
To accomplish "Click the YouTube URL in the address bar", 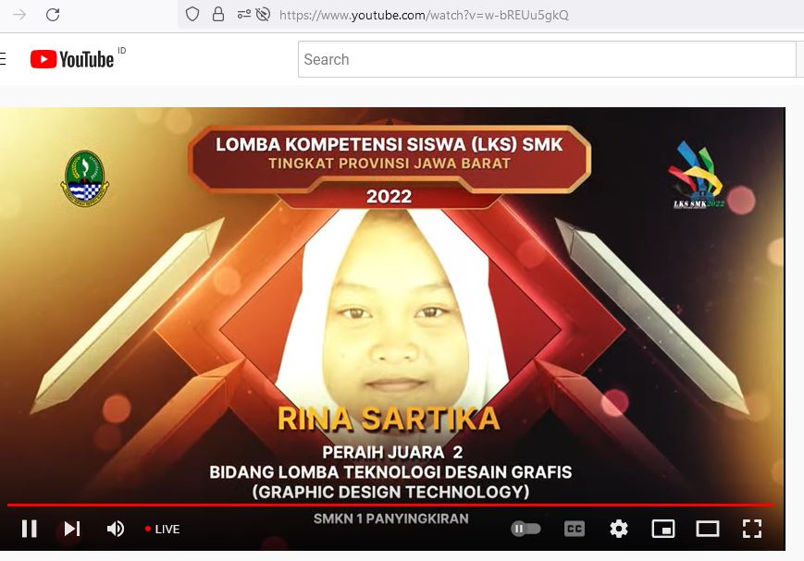I will click(x=424, y=15).
